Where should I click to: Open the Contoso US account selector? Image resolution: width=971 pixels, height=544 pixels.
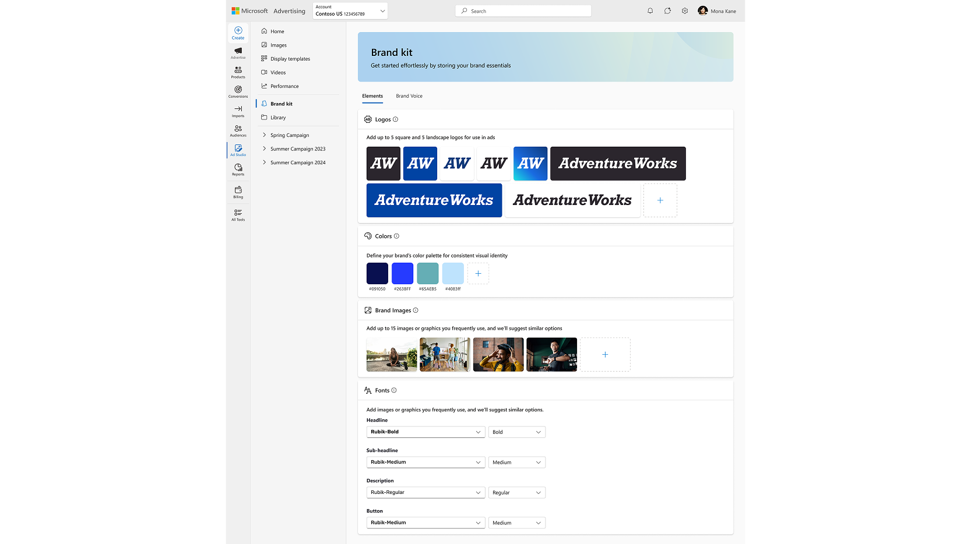point(350,11)
